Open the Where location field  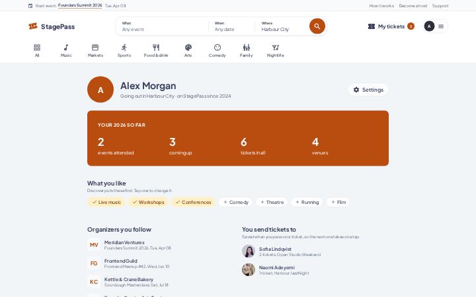pyautogui.click(x=282, y=26)
